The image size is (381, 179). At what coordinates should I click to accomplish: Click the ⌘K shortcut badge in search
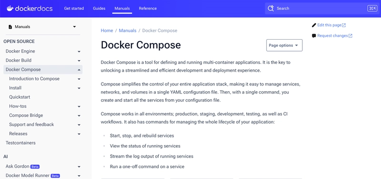[372, 8]
